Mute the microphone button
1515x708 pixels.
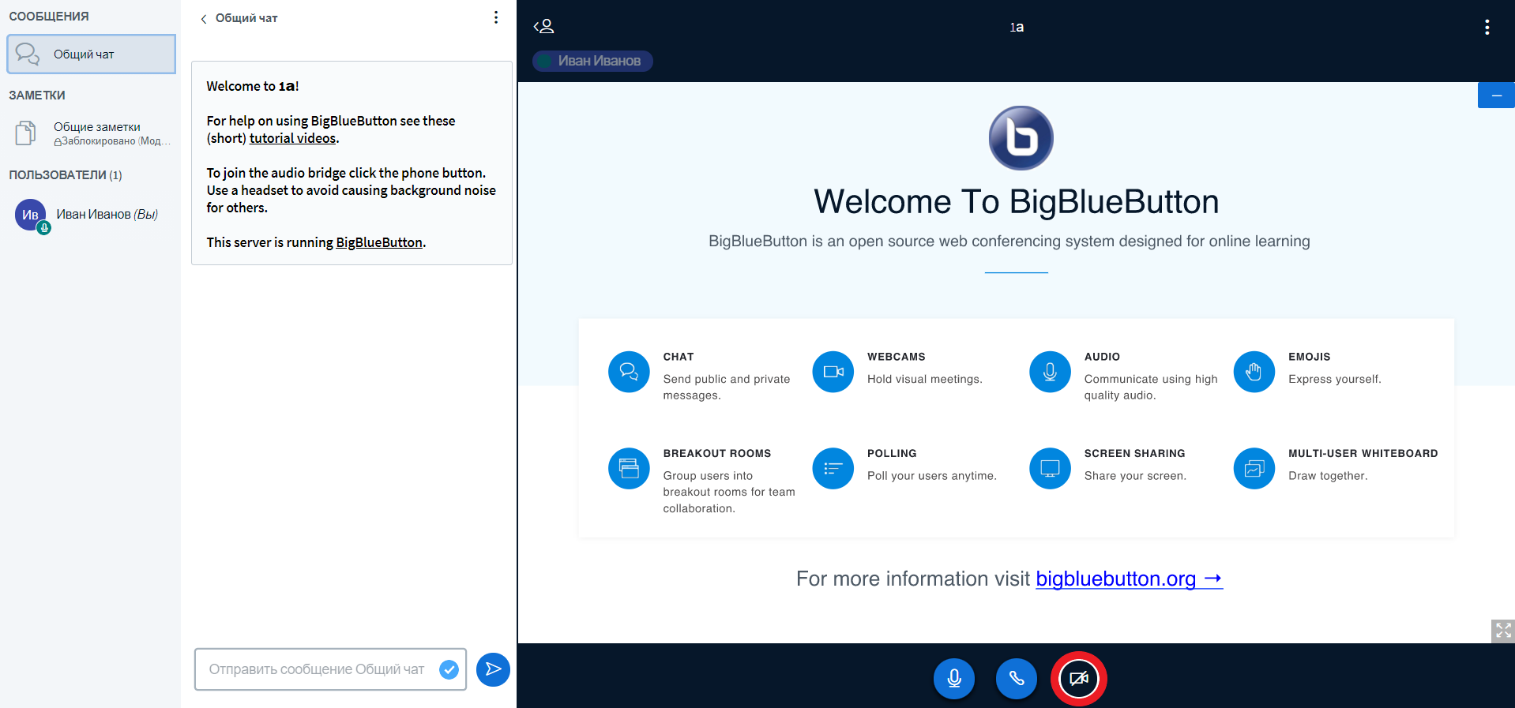[953, 679]
